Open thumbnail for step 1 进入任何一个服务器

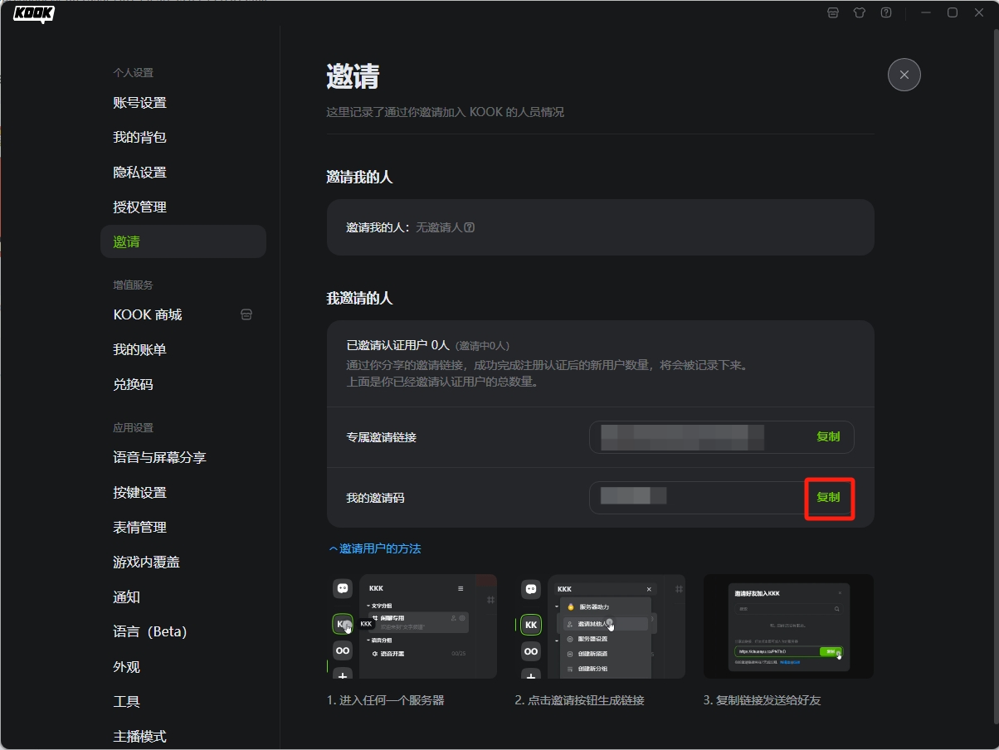point(412,626)
